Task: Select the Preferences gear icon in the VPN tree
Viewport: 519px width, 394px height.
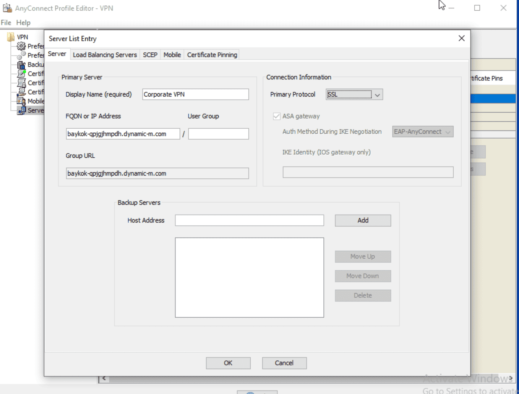Action: 21,46
